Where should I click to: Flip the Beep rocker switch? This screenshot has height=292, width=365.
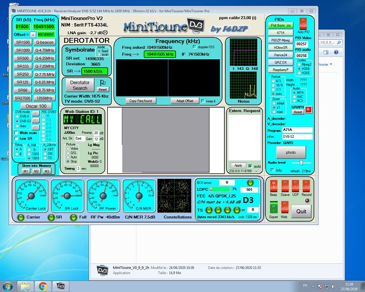pos(273,186)
